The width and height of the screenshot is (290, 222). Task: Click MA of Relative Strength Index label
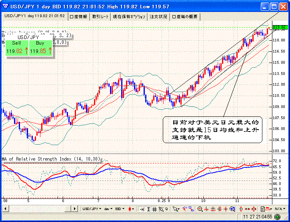tap(51, 159)
